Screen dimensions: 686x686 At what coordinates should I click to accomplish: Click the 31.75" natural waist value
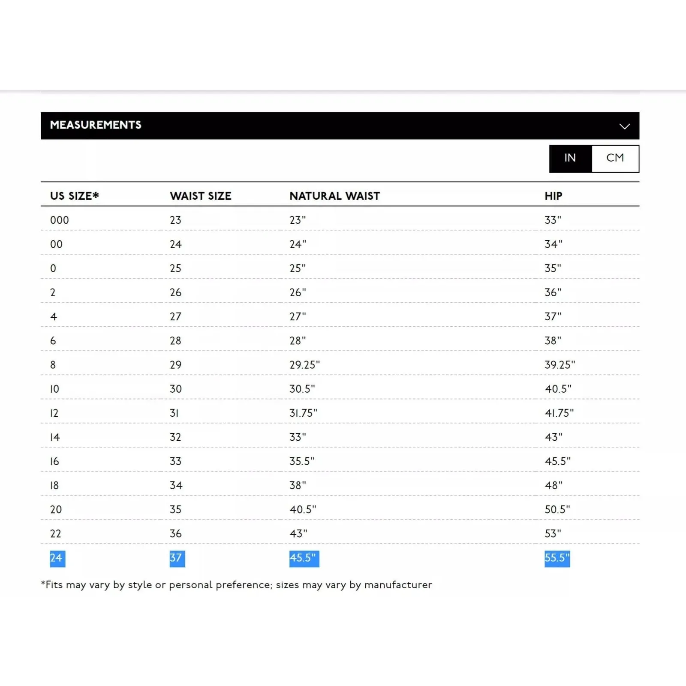pyautogui.click(x=303, y=413)
